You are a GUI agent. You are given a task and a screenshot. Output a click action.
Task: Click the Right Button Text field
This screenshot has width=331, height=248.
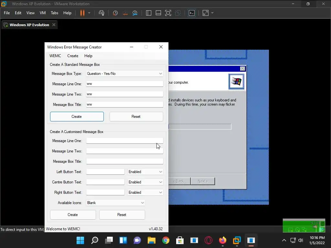[105, 192]
